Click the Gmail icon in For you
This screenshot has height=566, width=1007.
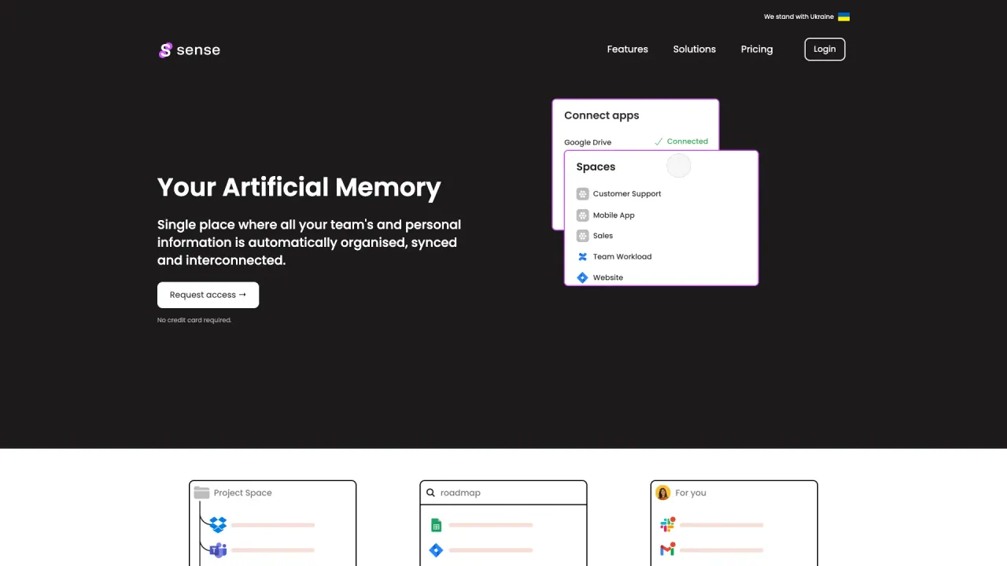667,550
